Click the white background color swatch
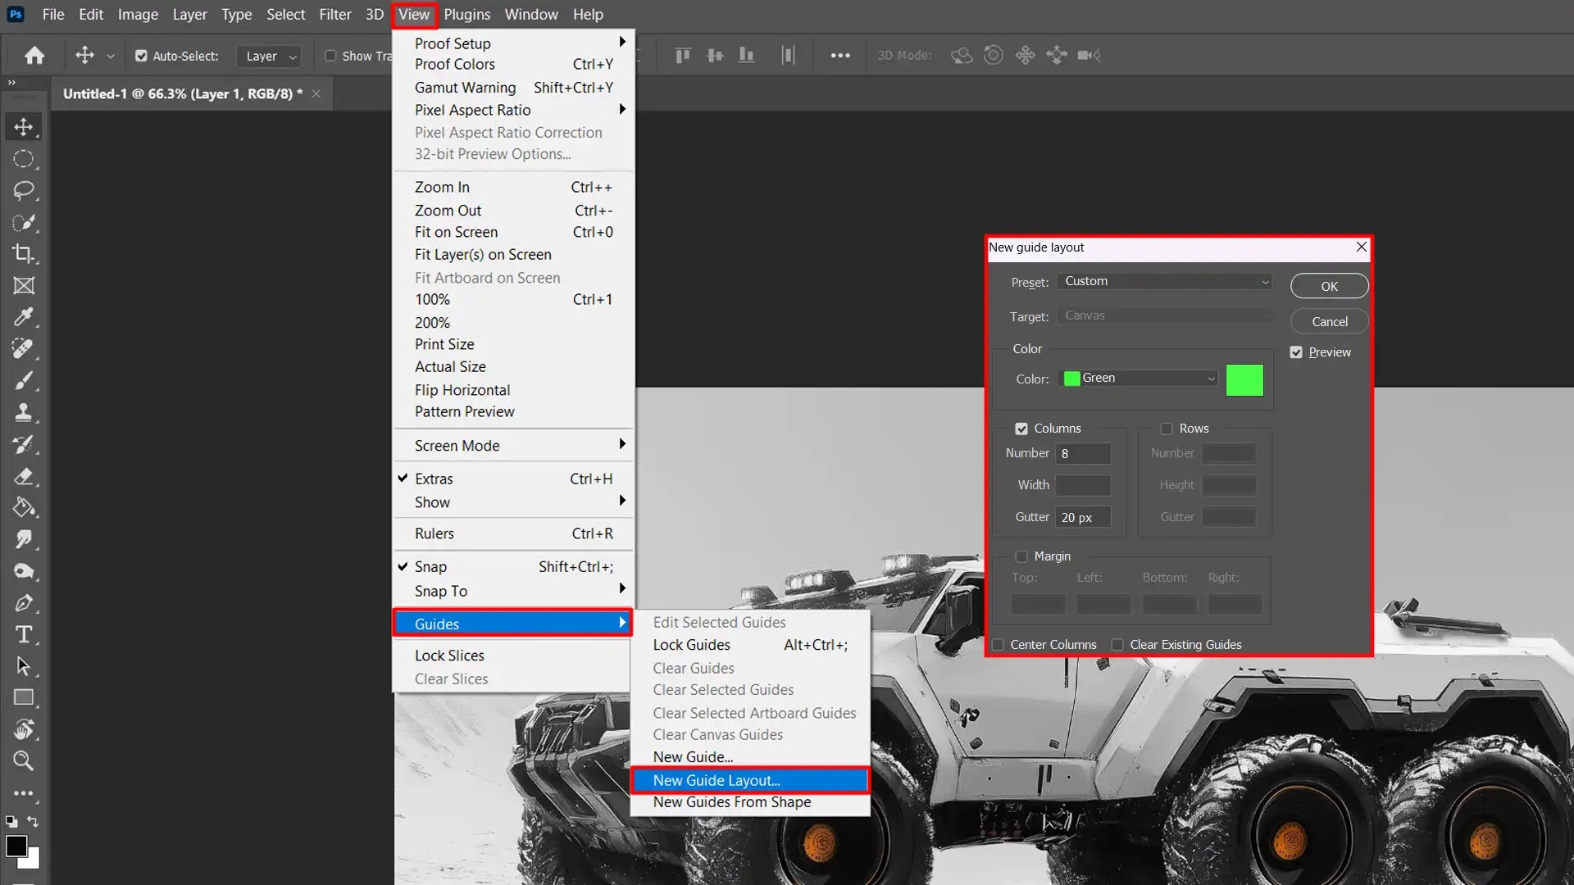Image resolution: width=1574 pixels, height=885 pixels. pyautogui.click(x=32, y=862)
